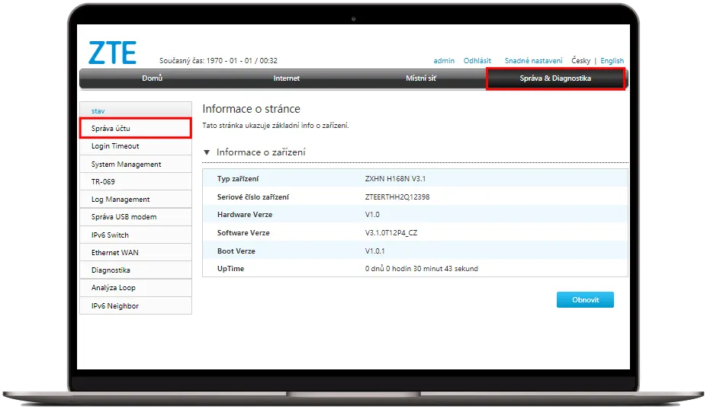The image size is (707, 409).
Task: Open the Diagnostika sidebar item
Action: pos(111,270)
